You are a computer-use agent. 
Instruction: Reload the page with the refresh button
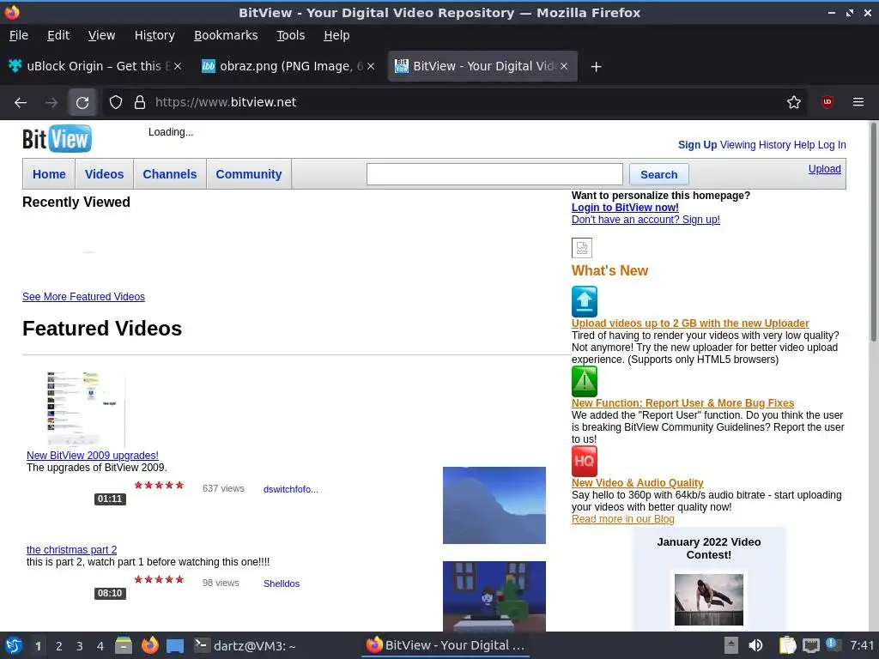click(82, 103)
